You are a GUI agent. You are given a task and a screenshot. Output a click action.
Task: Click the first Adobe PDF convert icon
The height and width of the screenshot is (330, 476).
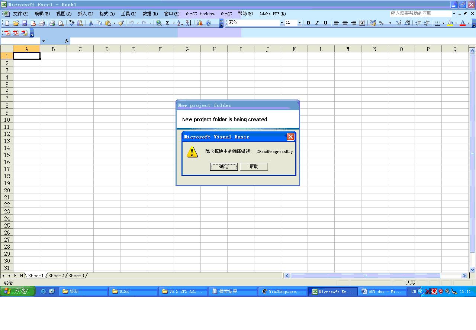(x=7, y=33)
